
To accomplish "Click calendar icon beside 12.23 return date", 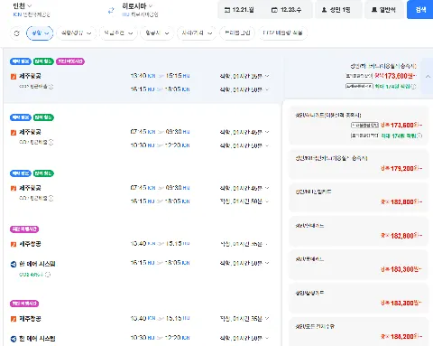I will click(274, 10).
